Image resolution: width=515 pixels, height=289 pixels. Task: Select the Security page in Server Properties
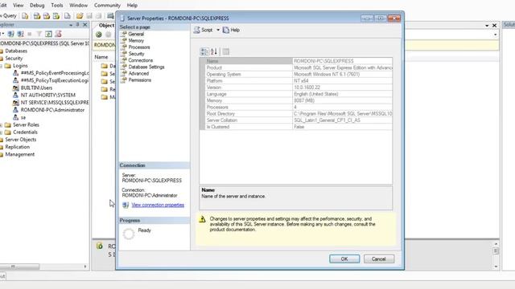[x=136, y=54]
